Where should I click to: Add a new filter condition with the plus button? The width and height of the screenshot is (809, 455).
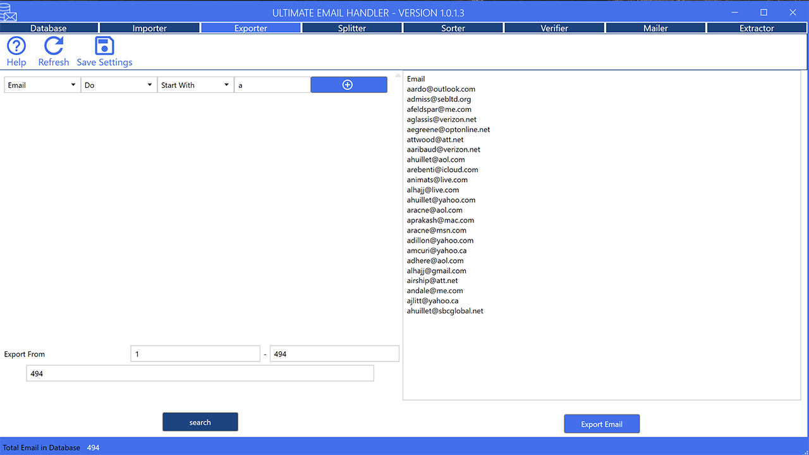348,84
